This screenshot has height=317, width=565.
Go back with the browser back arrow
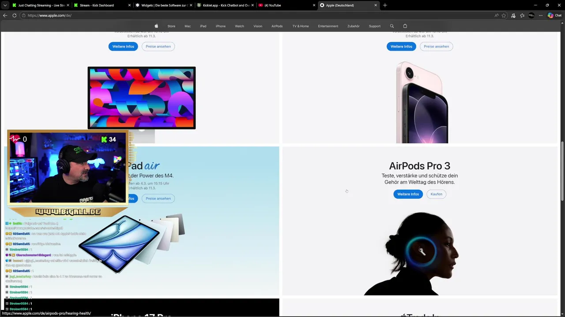click(5, 15)
